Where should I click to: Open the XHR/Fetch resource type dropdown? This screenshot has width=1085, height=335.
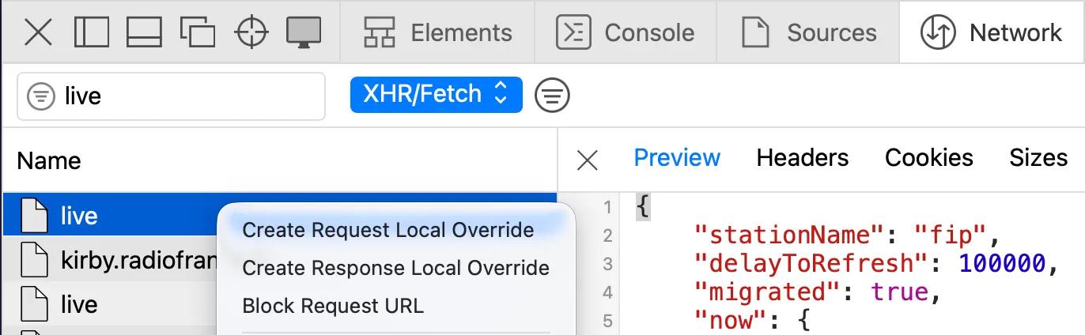tap(436, 95)
